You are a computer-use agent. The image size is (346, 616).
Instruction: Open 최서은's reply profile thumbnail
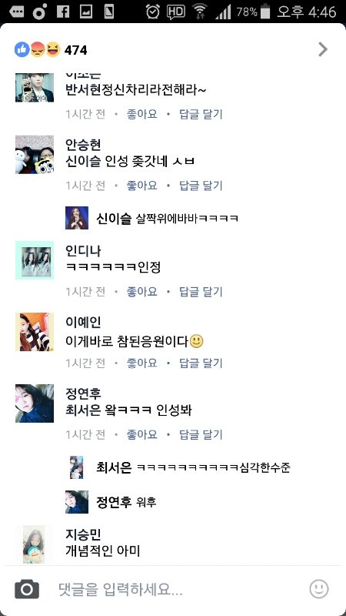pos(76,467)
